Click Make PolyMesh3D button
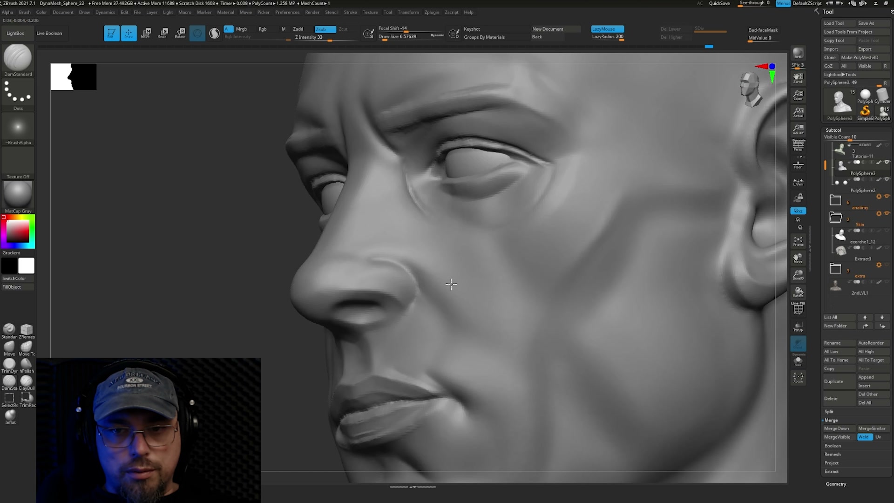 point(865,57)
